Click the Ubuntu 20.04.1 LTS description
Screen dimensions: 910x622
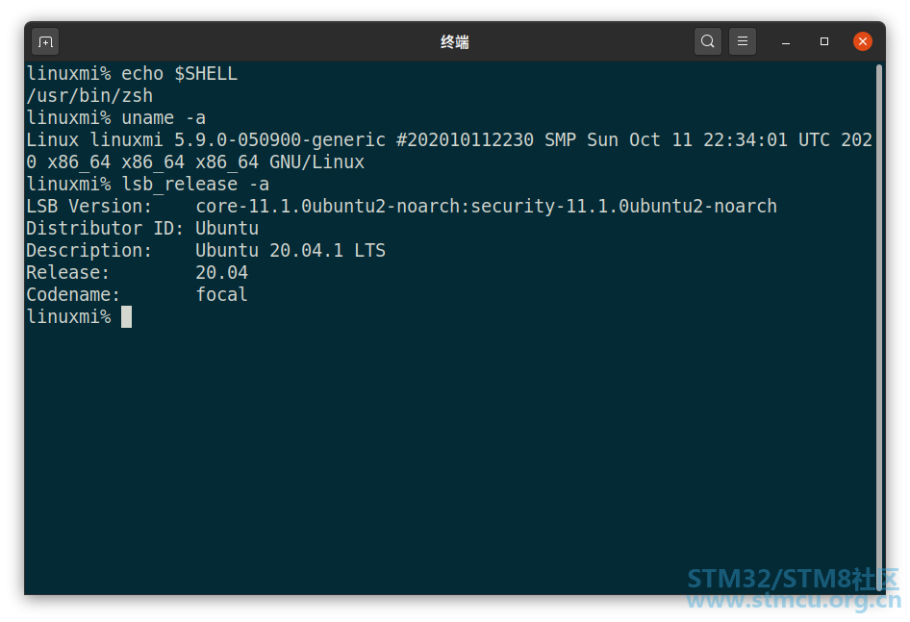coord(291,251)
